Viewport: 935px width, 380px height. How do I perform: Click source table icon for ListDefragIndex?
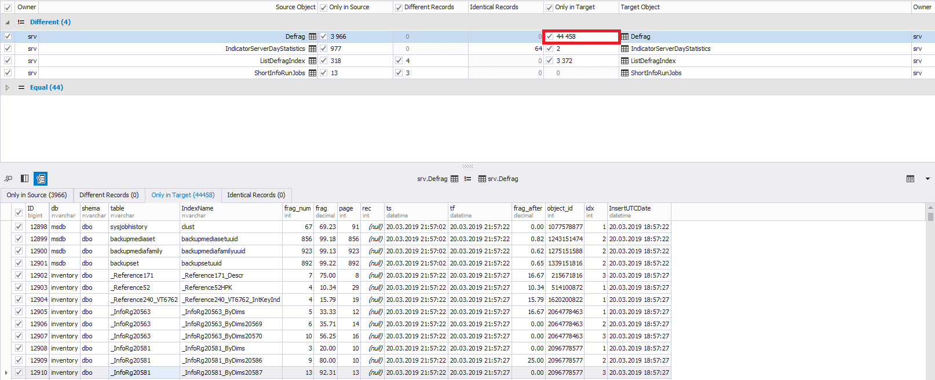click(x=312, y=61)
